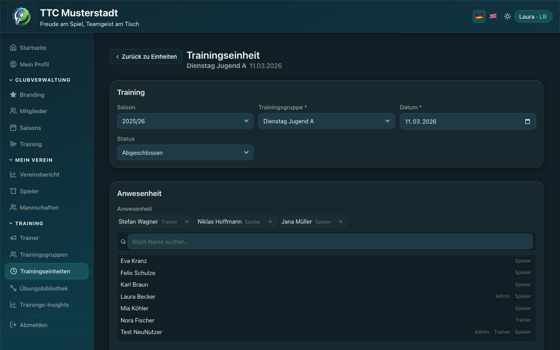Click the Übungsbibliothek dumbbell icon

pos(13,289)
